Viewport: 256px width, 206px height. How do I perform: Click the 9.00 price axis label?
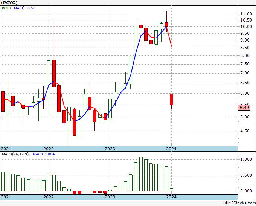click(245, 40)
